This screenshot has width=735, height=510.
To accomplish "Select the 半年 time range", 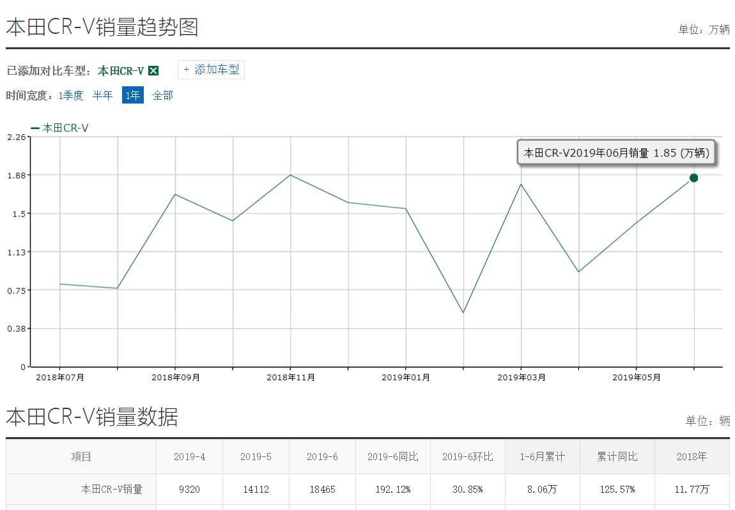I will [x=103, y=96].
